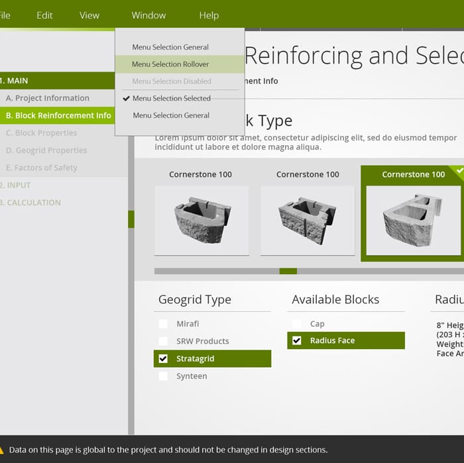This screenshot has height=463, width=464.
Task: Check the SRW Products checkbox
Action: click(163, 341)
